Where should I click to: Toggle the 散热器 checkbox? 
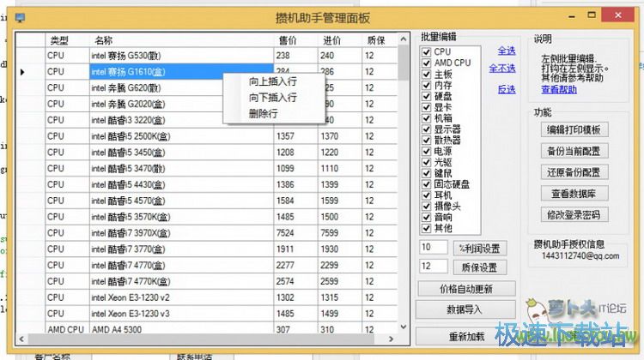pyautogui.click(x=426, y=141)
